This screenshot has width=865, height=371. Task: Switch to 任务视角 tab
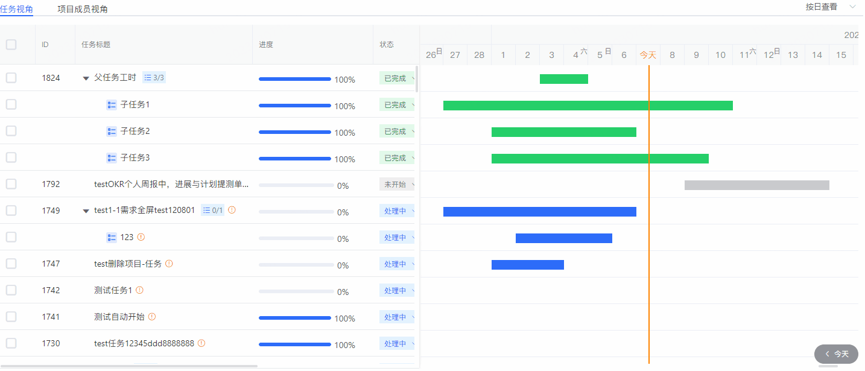point(16,9)
